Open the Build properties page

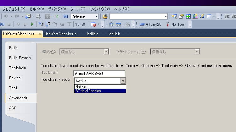point(21,48)
